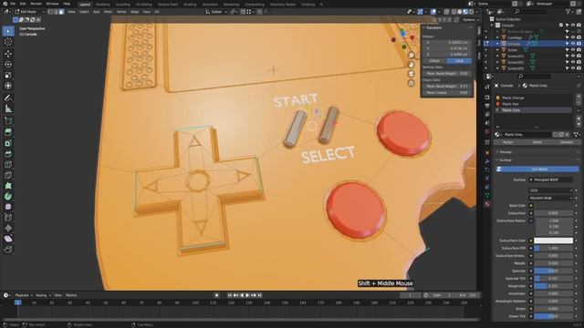
Task: Select the Bevel tool
Action: click(x=8, y=154)
